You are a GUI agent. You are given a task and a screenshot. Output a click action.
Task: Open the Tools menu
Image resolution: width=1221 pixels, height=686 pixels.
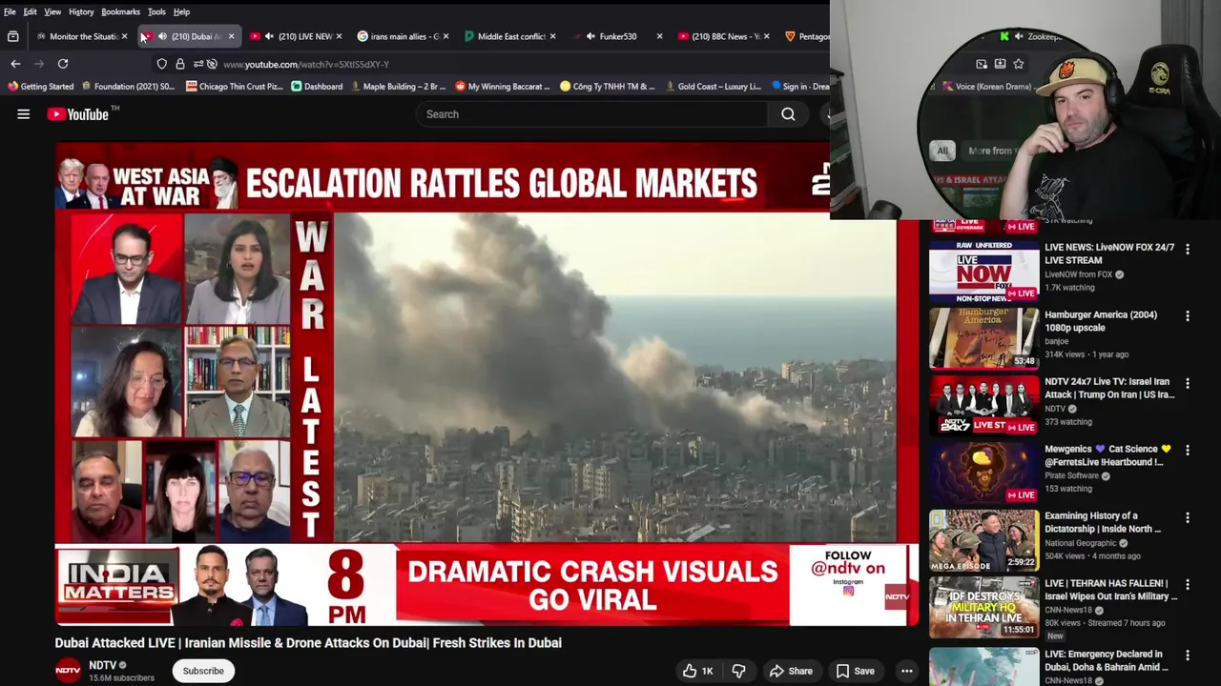(156, 11)
